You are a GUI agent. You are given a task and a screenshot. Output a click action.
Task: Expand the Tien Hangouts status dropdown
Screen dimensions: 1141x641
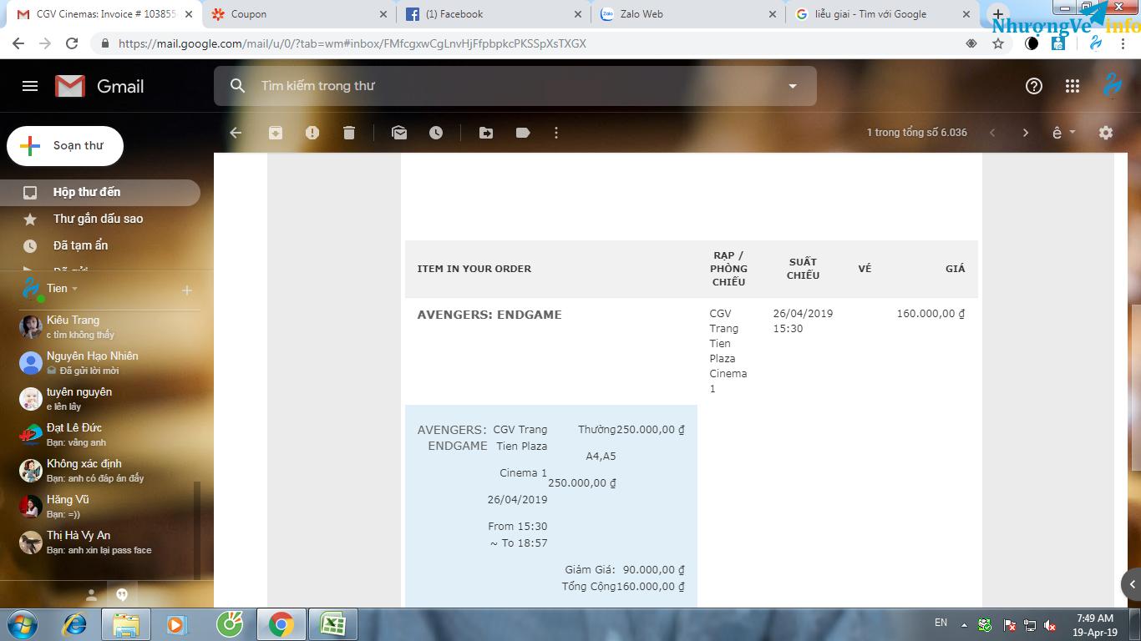coord(74,289)
